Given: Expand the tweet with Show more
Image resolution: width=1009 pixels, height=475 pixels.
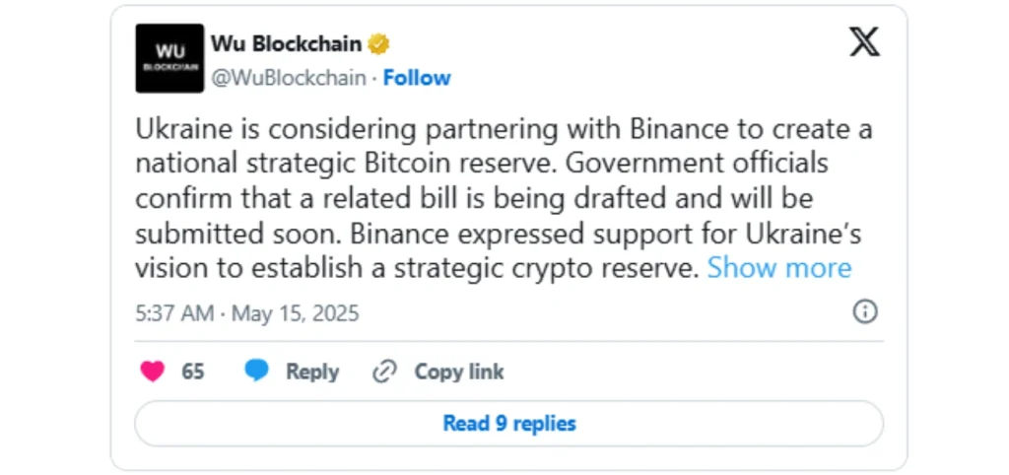Looking at the screenshot, I should (779, 267).
